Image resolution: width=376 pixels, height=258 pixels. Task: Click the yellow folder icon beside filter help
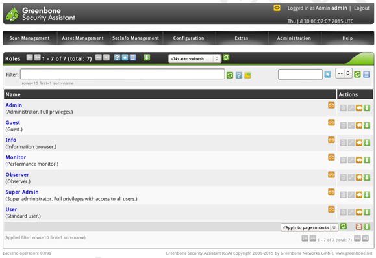click(247, 75)
